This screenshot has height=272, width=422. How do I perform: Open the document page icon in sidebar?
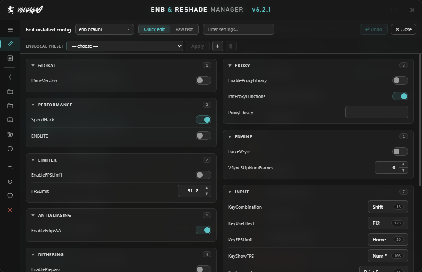tap(10, 58)
